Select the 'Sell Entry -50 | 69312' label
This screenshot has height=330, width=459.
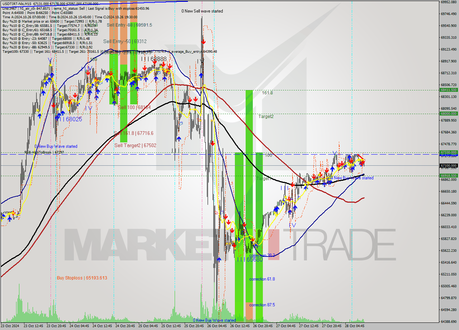(x=125, y=41)
